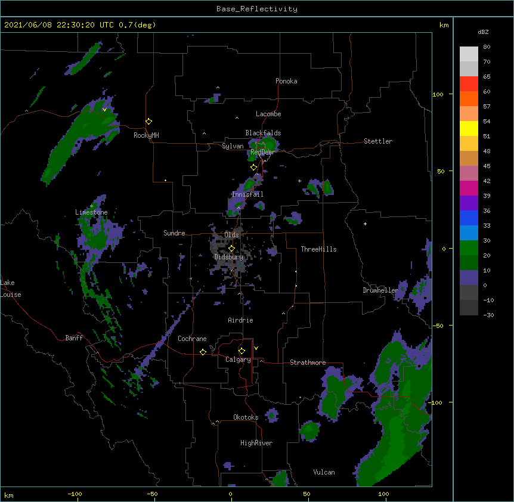Click the red 60 dBZ color swatch
514x502 pixels.
(x=469, y=84)
